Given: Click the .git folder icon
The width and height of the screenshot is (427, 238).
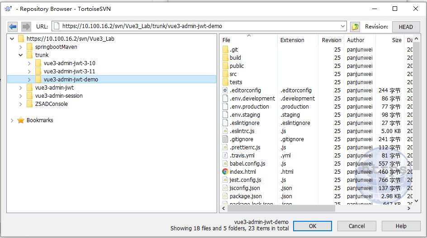Looking at the screenshot, I should 225,50.
